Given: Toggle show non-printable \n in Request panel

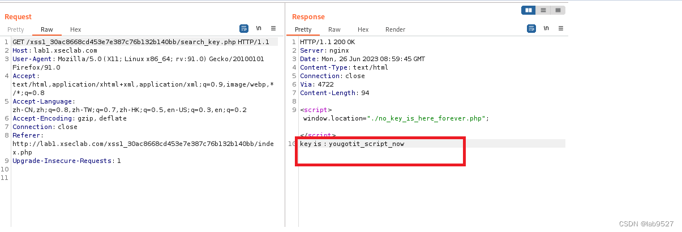Looking at the screenshot, I should point(259,28).
